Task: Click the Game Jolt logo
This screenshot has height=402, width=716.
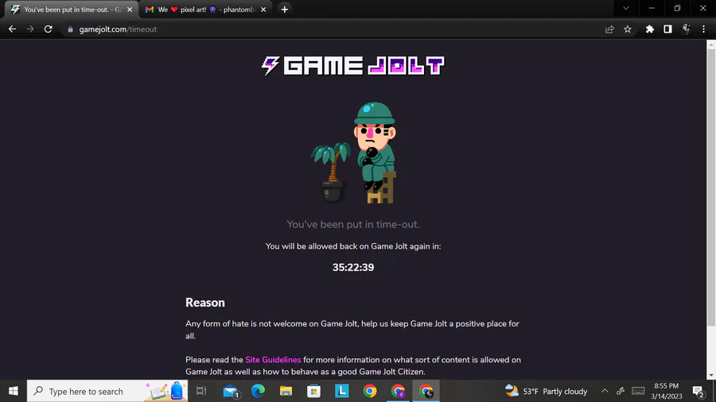Action: coord(352,66)
